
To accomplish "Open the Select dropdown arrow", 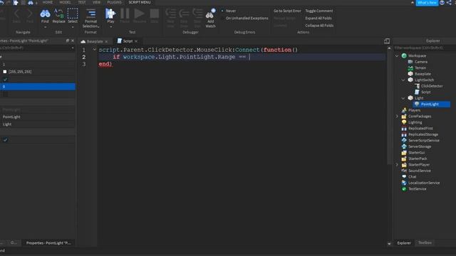I will [x=73, y=27].
